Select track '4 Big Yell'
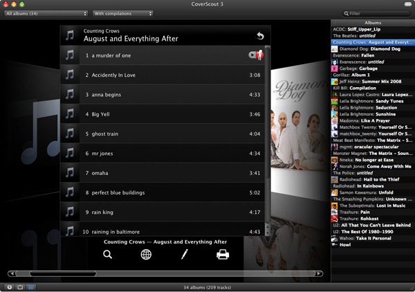 pyautogui.click(x=163, y=114)
